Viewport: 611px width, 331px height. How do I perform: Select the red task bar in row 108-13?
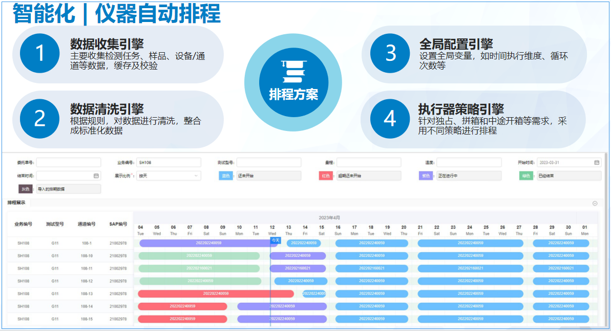[x=216, y=294]
